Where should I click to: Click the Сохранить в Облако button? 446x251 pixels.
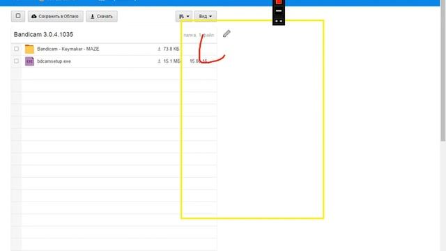click(56, 16)
